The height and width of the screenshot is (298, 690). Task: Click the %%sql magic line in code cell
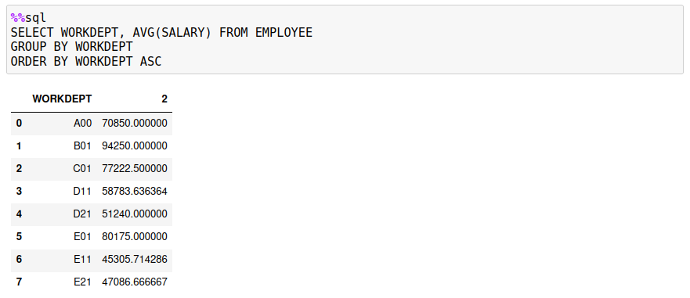pos(29,18)
